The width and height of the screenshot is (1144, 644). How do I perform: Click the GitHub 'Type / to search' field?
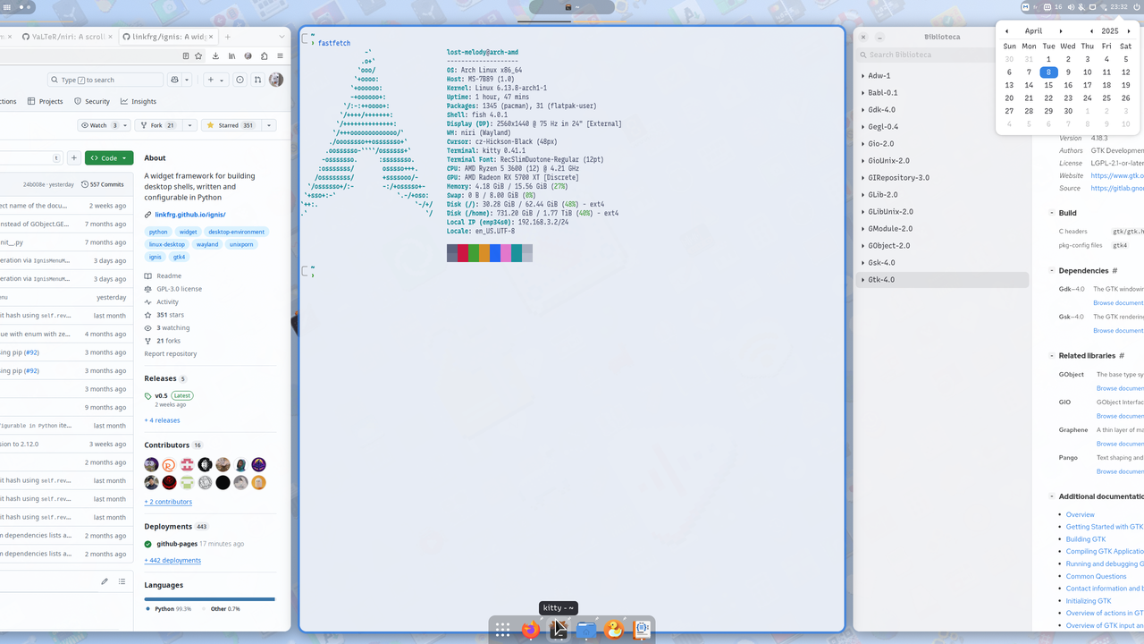[x=105, y=80]
